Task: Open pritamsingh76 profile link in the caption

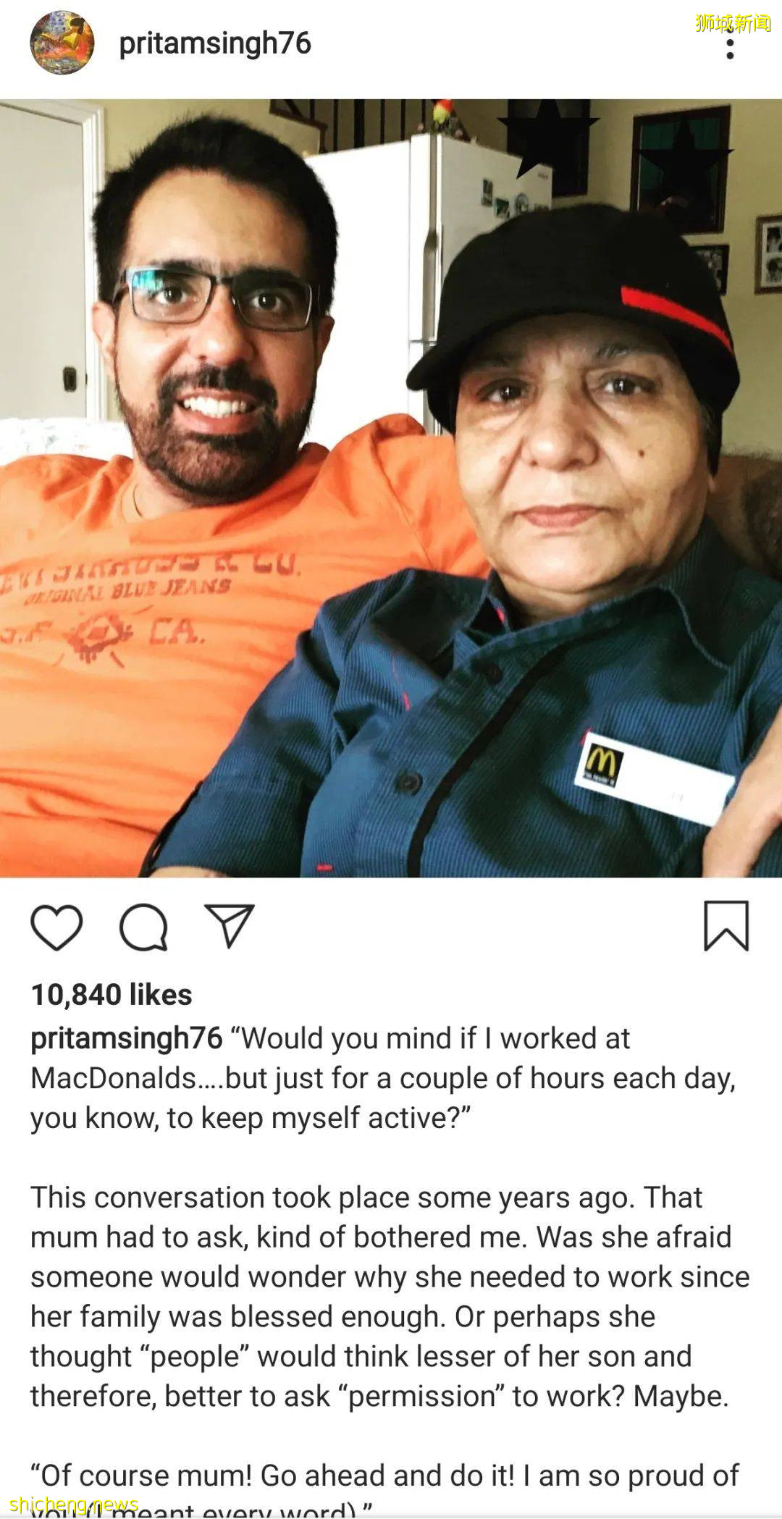Action: (127, 1038)
